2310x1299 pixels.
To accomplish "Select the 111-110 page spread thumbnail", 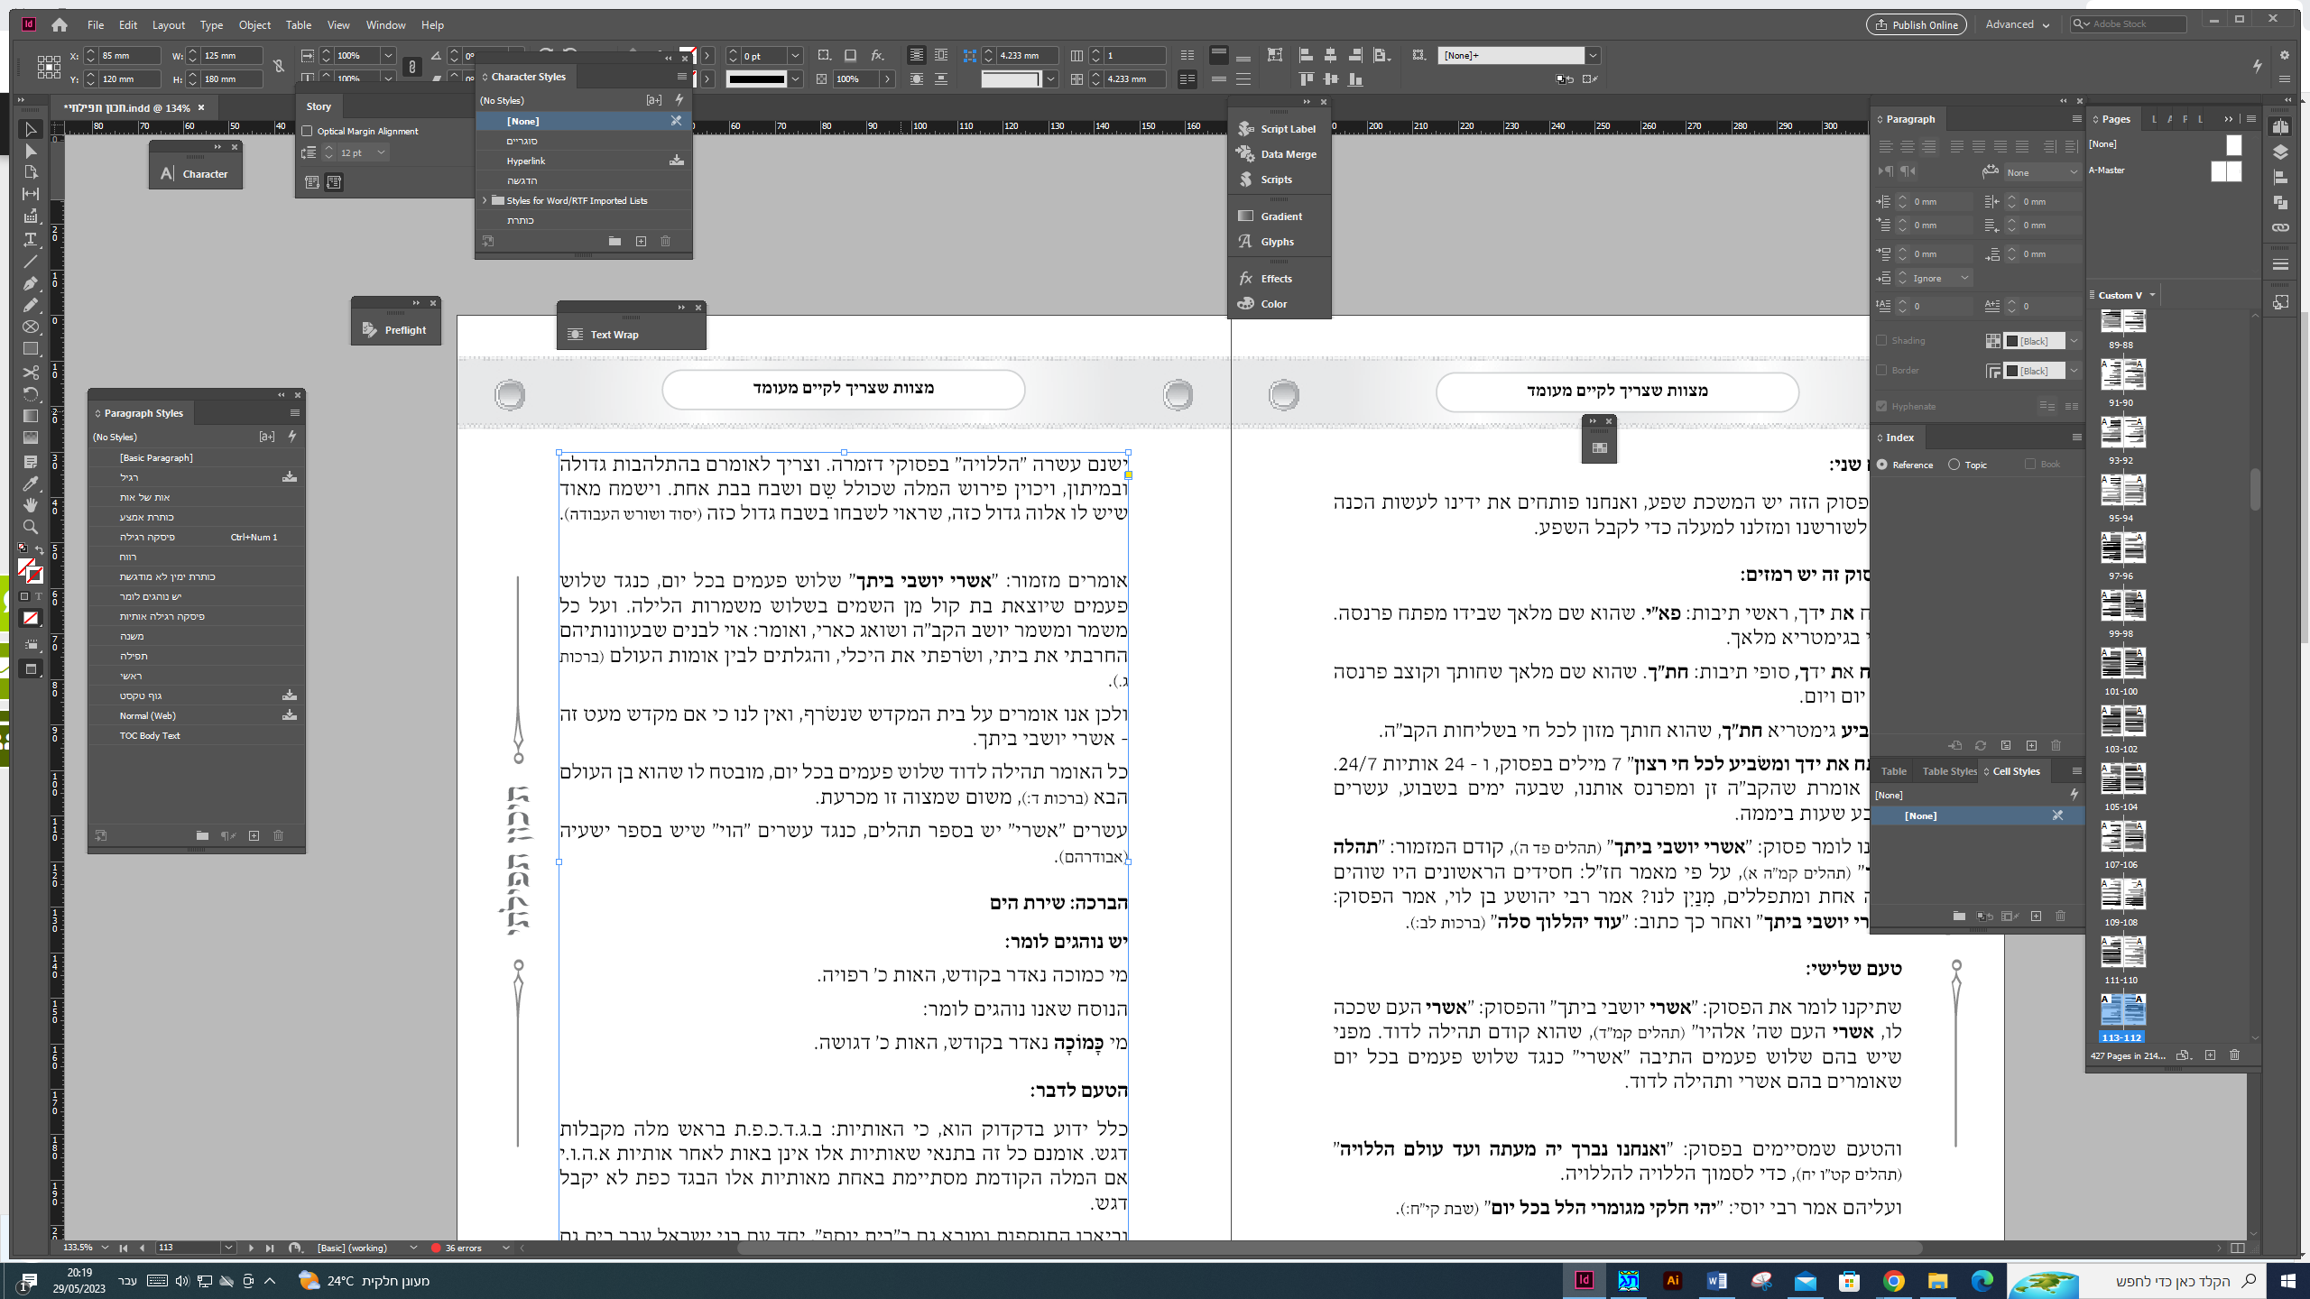I will (2121, 954).
